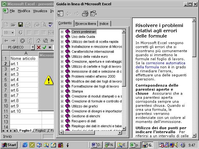The width and height of the screenshot is (199, 149).
Task: Select Formattazione dei fogli di lavoro book
Action: pyautogui.click(x=95, y=86)
